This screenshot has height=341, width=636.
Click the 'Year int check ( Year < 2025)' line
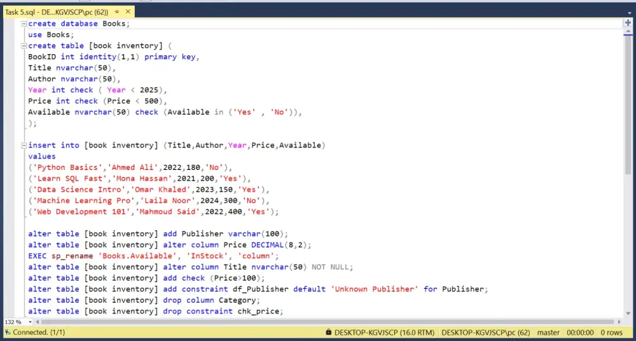[98, 90]
